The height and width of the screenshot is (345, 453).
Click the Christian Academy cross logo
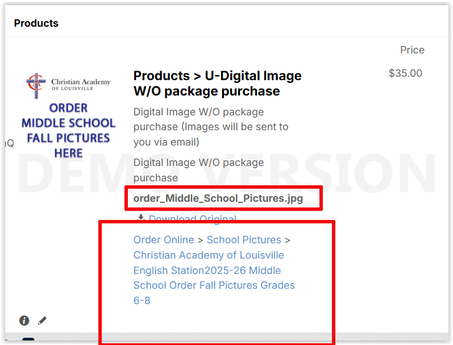pos(36,86)
